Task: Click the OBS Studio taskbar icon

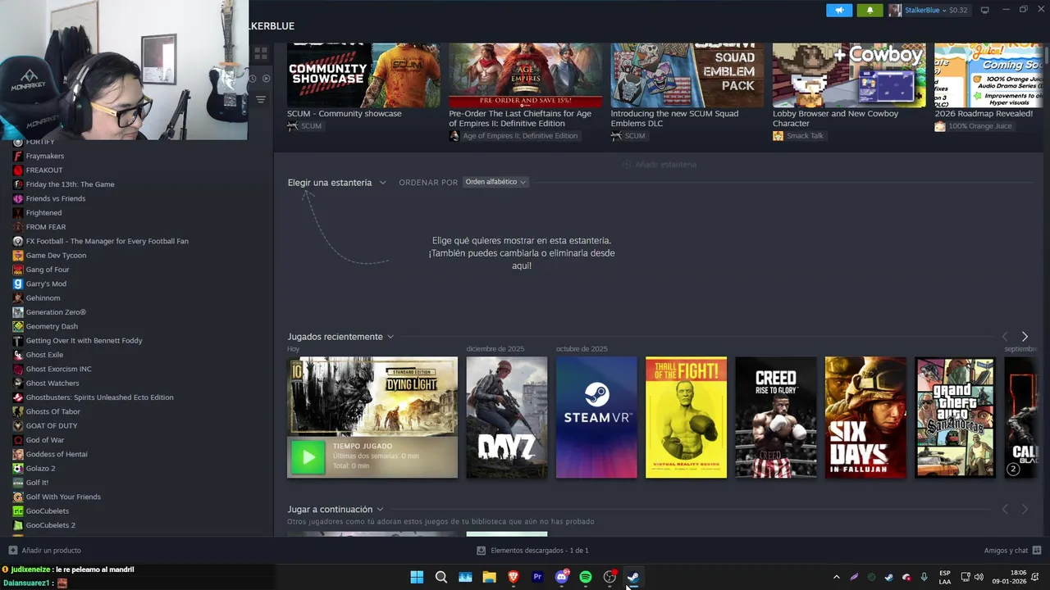Action: [609, 577]
